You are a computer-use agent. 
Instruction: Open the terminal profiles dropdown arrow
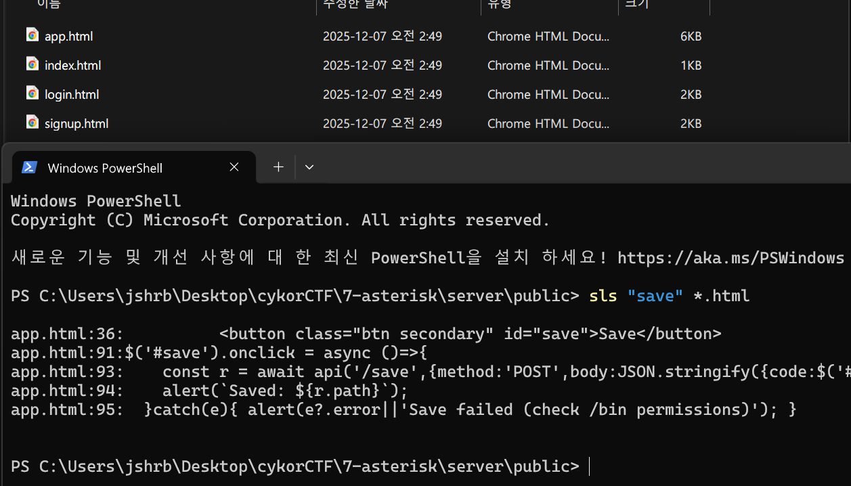coord(309,167)
